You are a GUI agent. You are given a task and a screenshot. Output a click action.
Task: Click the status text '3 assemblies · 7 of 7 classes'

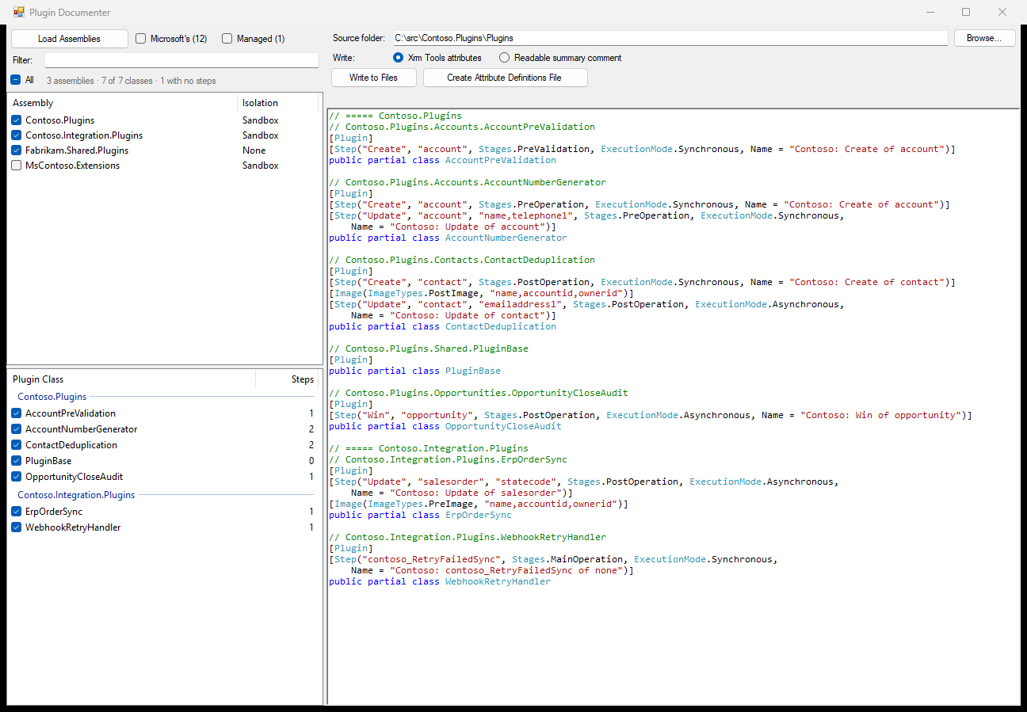[100, 81]
